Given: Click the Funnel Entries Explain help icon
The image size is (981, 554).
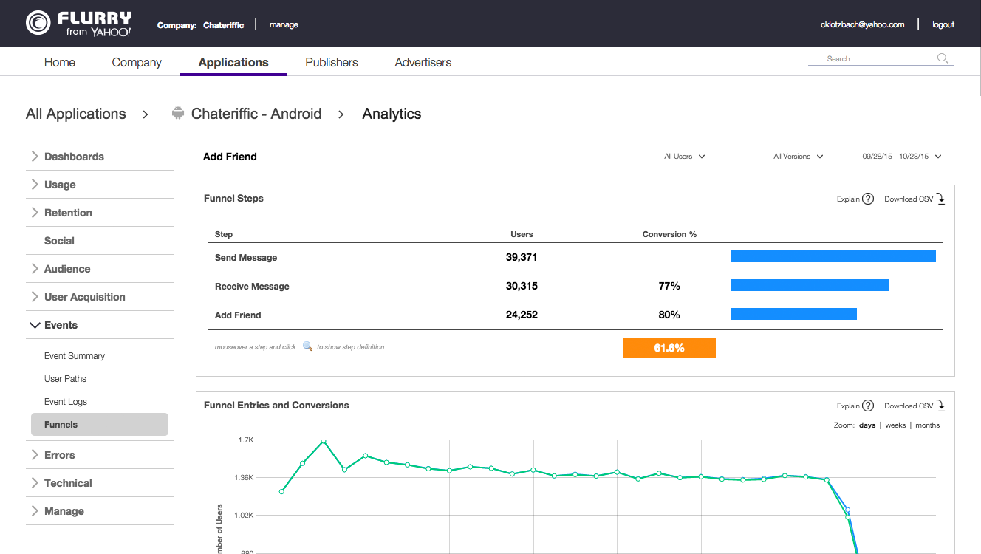Looking at the screenshot, I should 868,406.
